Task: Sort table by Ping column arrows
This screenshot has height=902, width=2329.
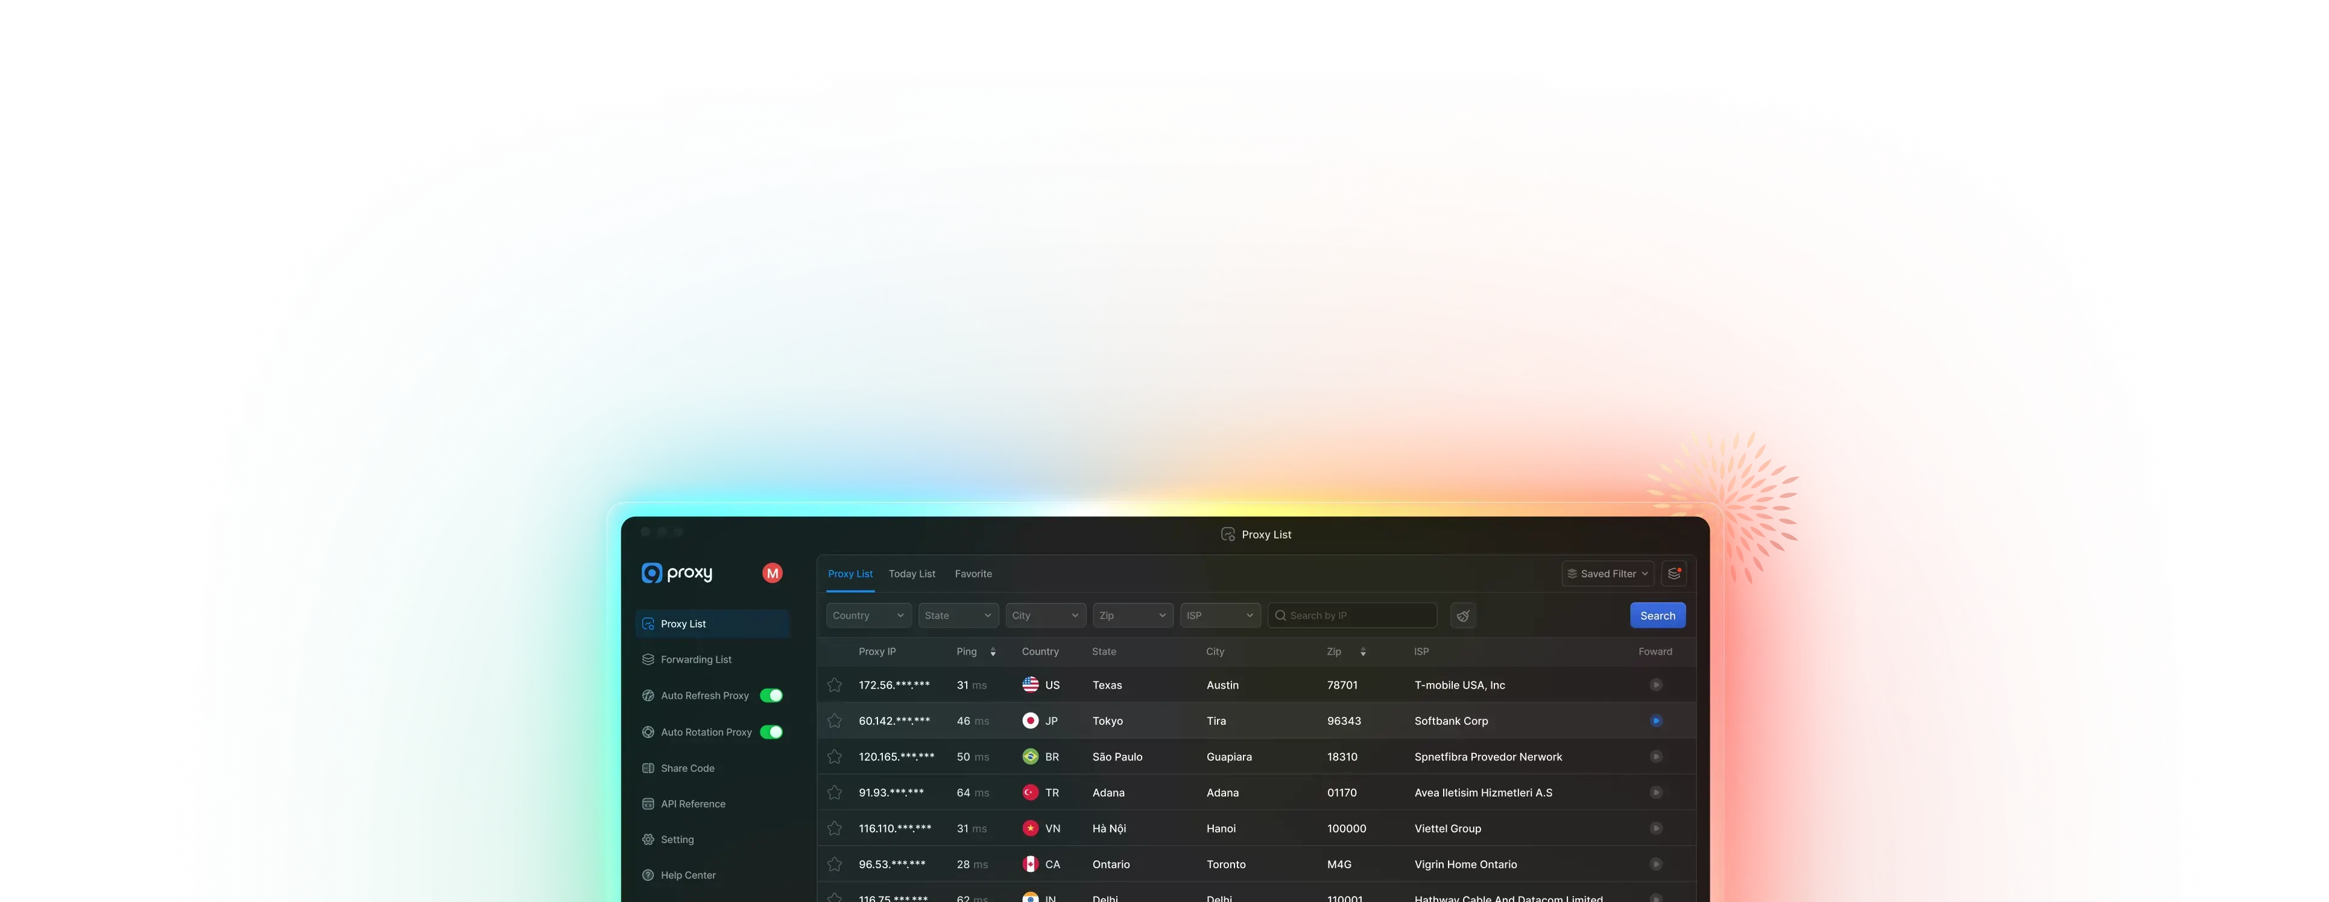Action: [993, 652]
